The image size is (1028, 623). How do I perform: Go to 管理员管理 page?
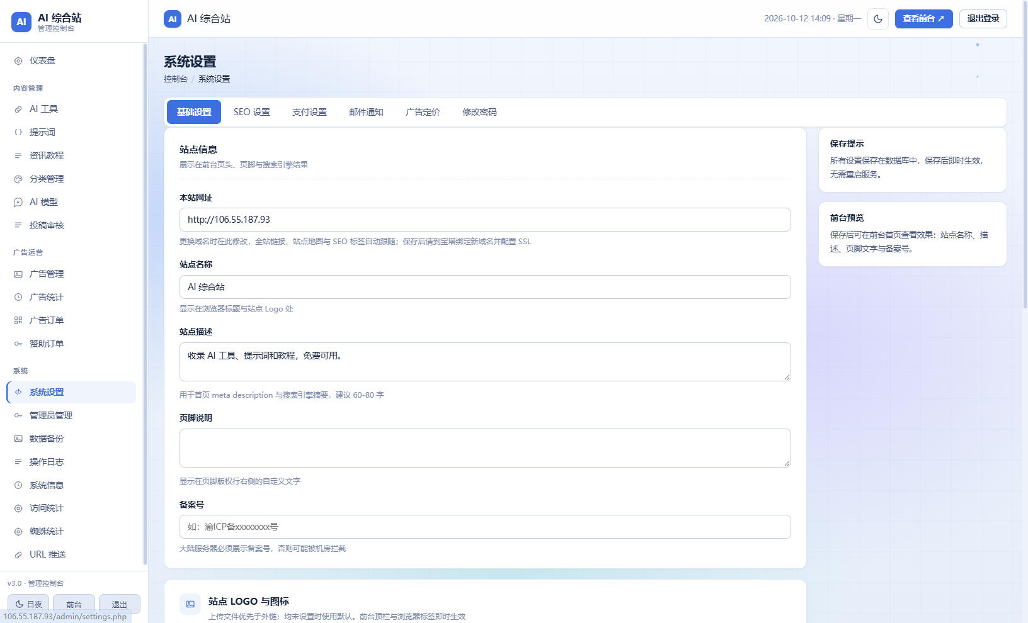[x=71, y=416]
